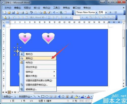The width and height of the screenshot is (127, 104).
Task: Choose Hyperlink (超链接) in context menu
Action: point(38,89)
